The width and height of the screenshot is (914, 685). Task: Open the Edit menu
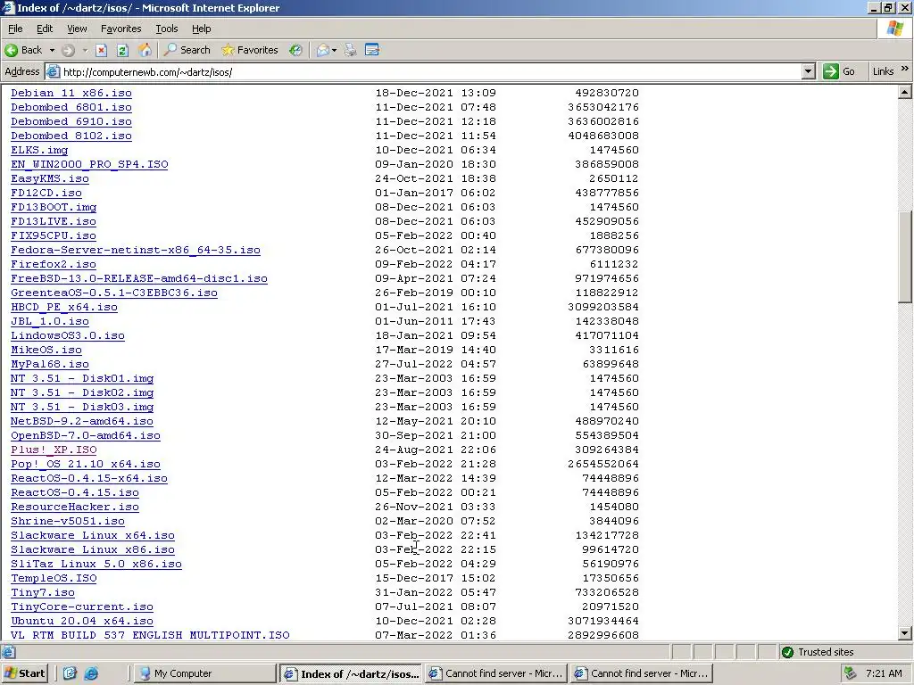45,29
